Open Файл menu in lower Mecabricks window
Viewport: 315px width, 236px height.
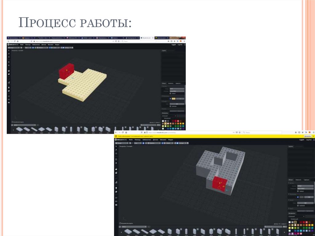click(x=130, y=140)
